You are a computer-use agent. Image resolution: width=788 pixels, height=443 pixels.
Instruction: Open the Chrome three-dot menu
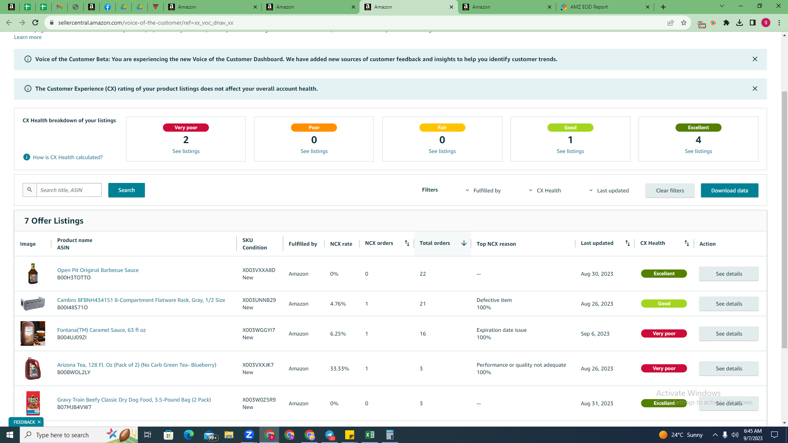point(779,23)
